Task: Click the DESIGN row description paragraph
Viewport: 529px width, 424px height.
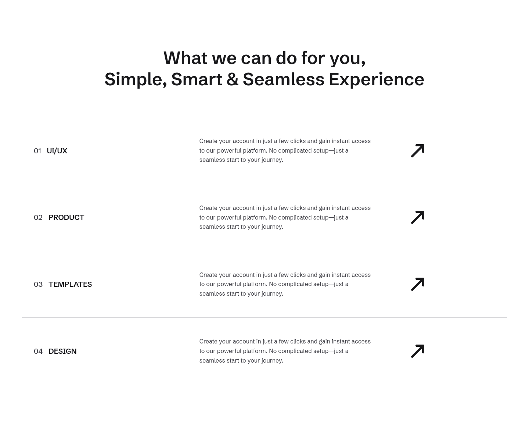Action: click(x=285, y=351)
